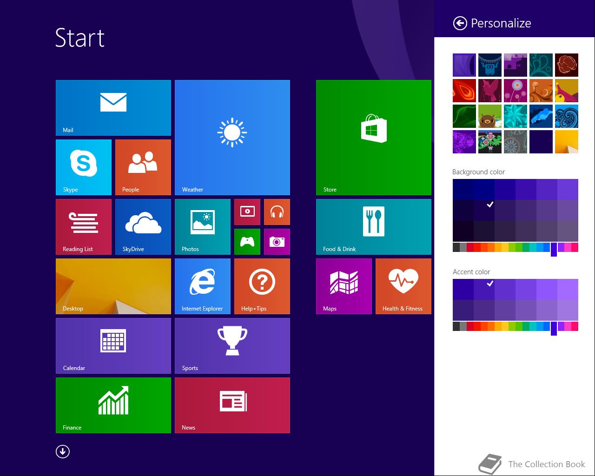Screen dimensions: 595x476
Task: Open the Health & Fitness tile
Action: pyautogui.click(x=403, y=286)
